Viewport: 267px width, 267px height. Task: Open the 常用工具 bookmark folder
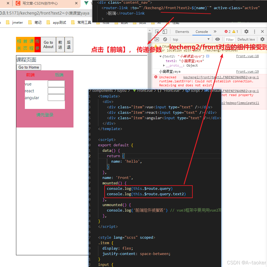pyautogui.click(x=81, y=23)
